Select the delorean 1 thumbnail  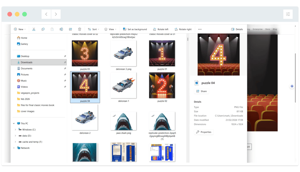point(123,85)
